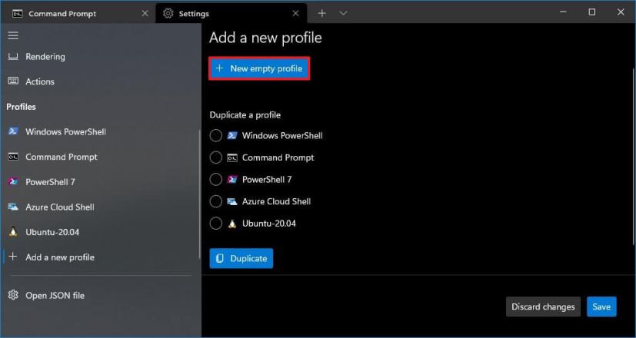Select Windows PowerShell radio button to duplicate
This screenshot has width=636, height=338.
(216, 135)
